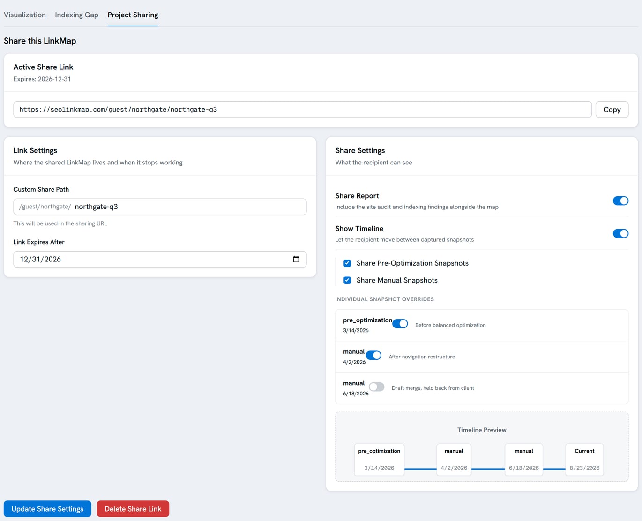Turn off the manual 4/2/2026 snapshot toggle

373,355
